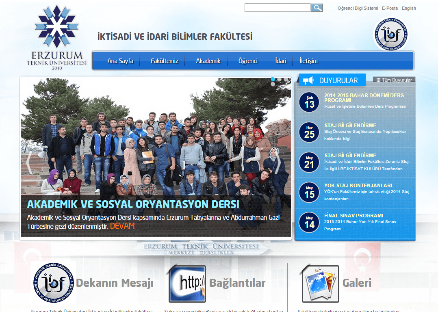Focus the search input field
This screenshot has height=312, width=438.
pyautogui.click(x=278, y=8)
